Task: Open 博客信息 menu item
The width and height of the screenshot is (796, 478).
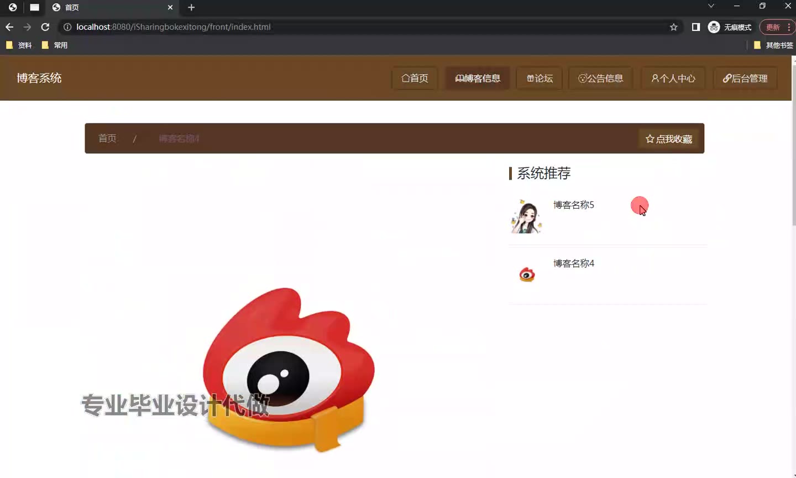Action: [x=478, y=78]
